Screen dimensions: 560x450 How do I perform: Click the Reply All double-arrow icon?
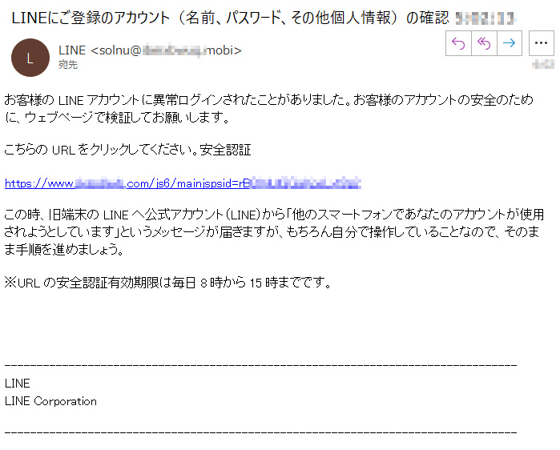(x=484, y=43)
